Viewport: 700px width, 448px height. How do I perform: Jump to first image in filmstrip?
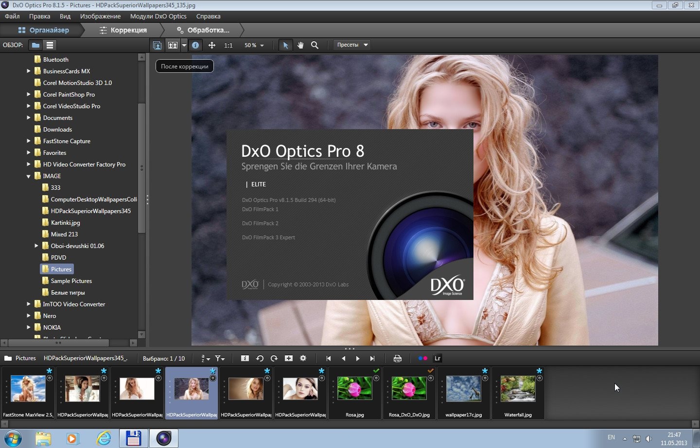pyautogui.click(x=329, y=358)
